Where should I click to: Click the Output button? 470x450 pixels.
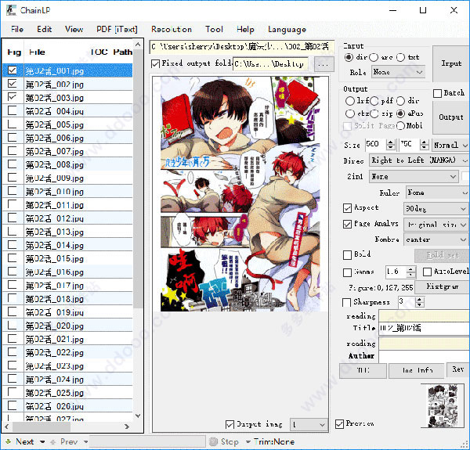tap(451, 117)
